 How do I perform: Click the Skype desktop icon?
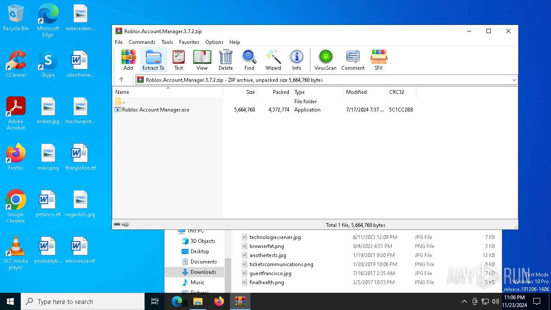(x=48, y=65)
